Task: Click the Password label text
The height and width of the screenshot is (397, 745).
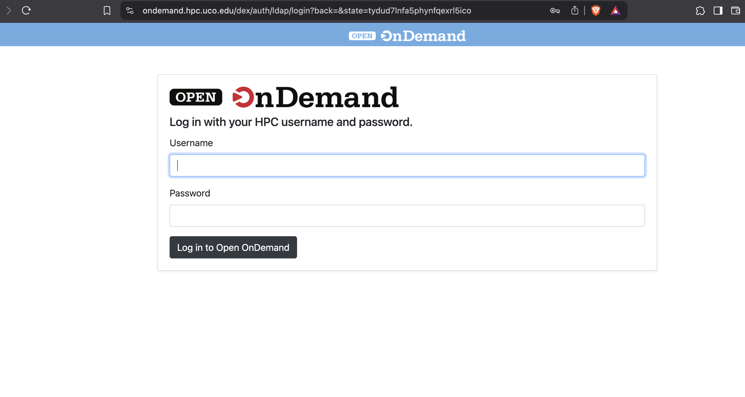Action: (190, 193)
